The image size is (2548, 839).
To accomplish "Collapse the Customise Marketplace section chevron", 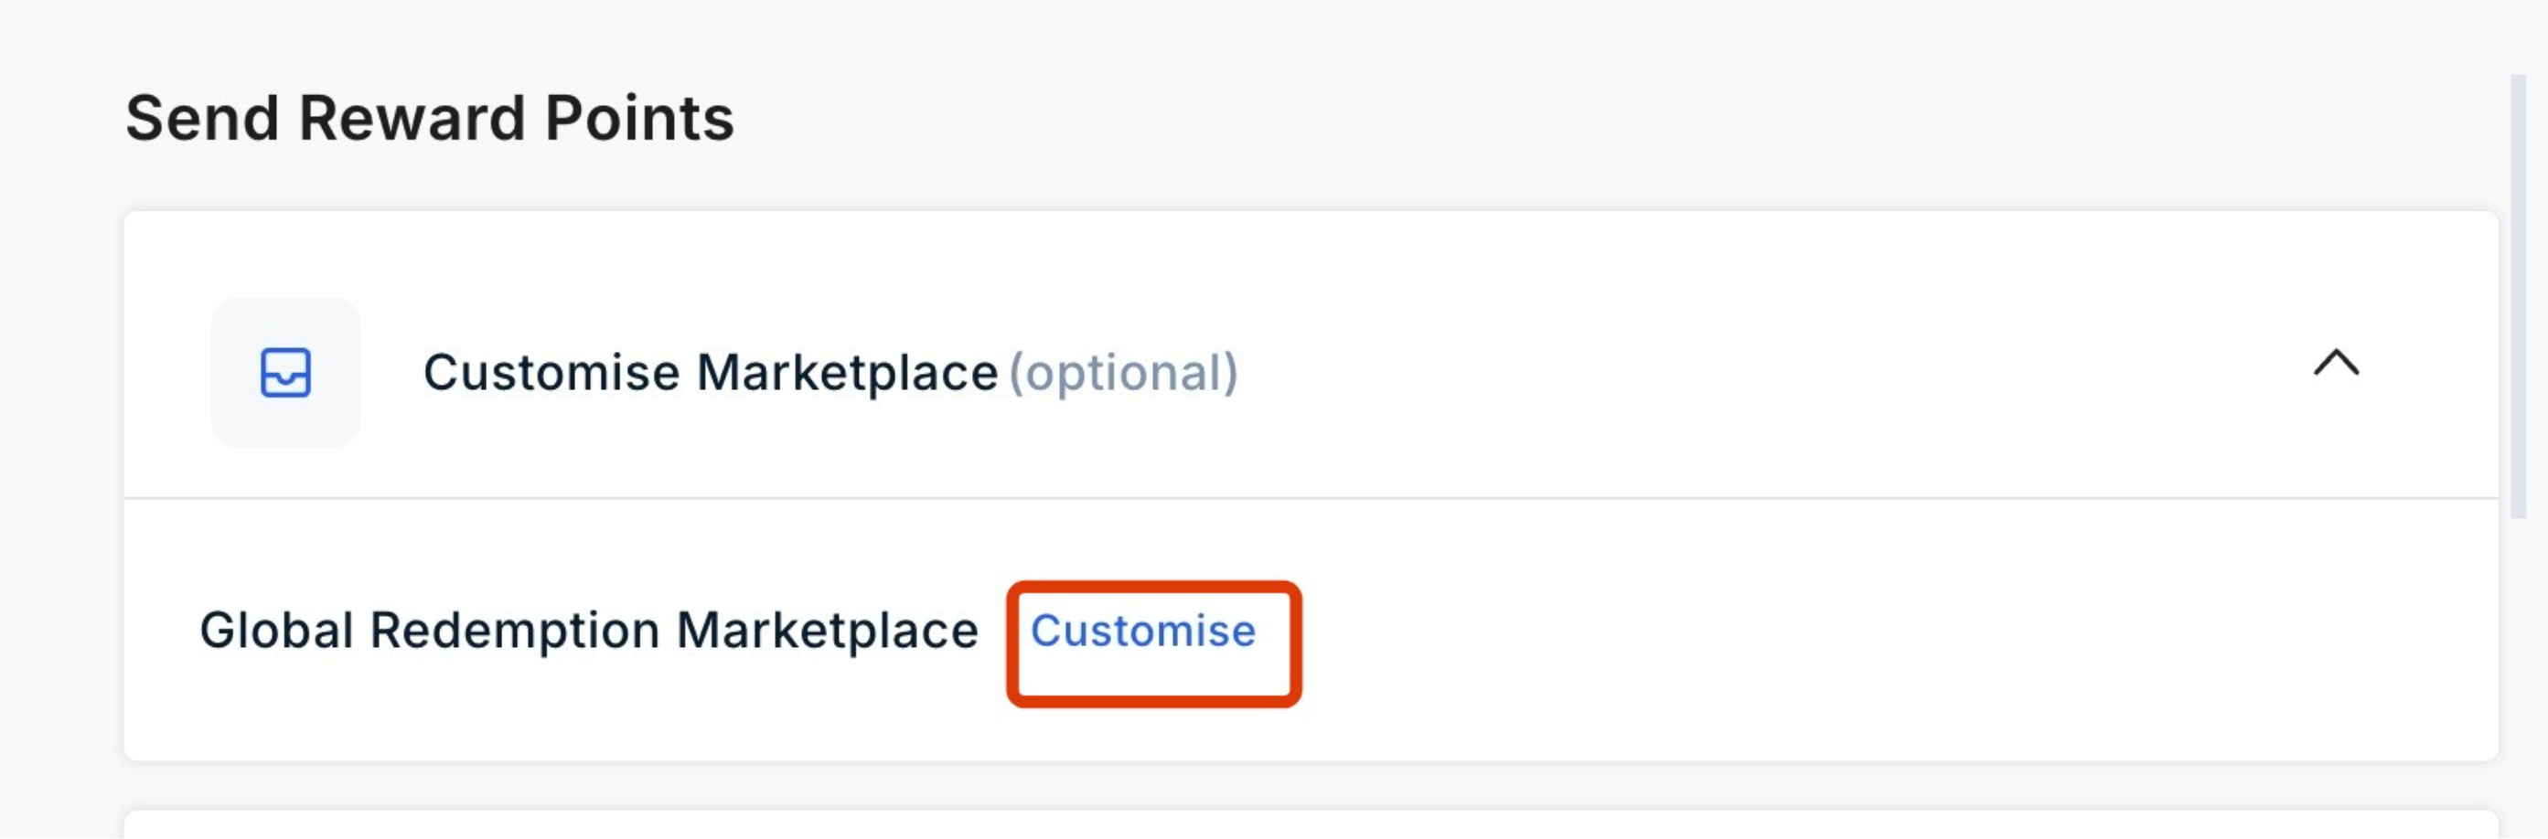I will click(x=2337, y=363).
